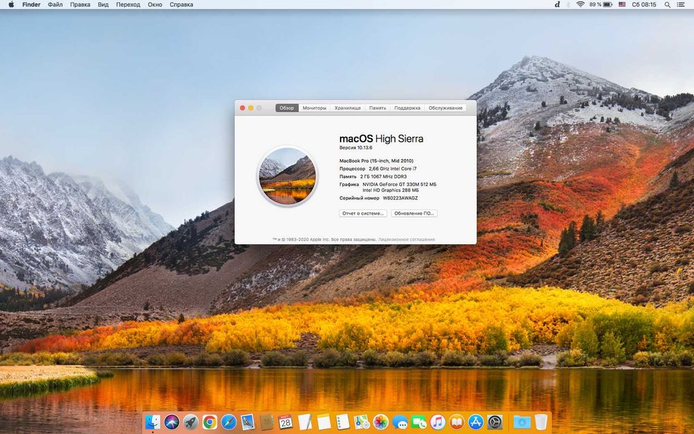Click the 2,66 GHz Intel Core i7 value
Image resolution: width=694 pixels, height=434 pixels.
[393, 169]
